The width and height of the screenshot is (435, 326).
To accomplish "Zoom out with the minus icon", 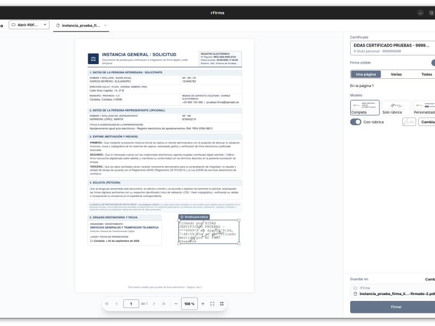I will point(176,304).
